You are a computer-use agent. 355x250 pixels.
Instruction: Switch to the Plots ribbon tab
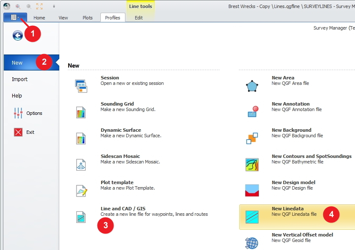point(88,18)
